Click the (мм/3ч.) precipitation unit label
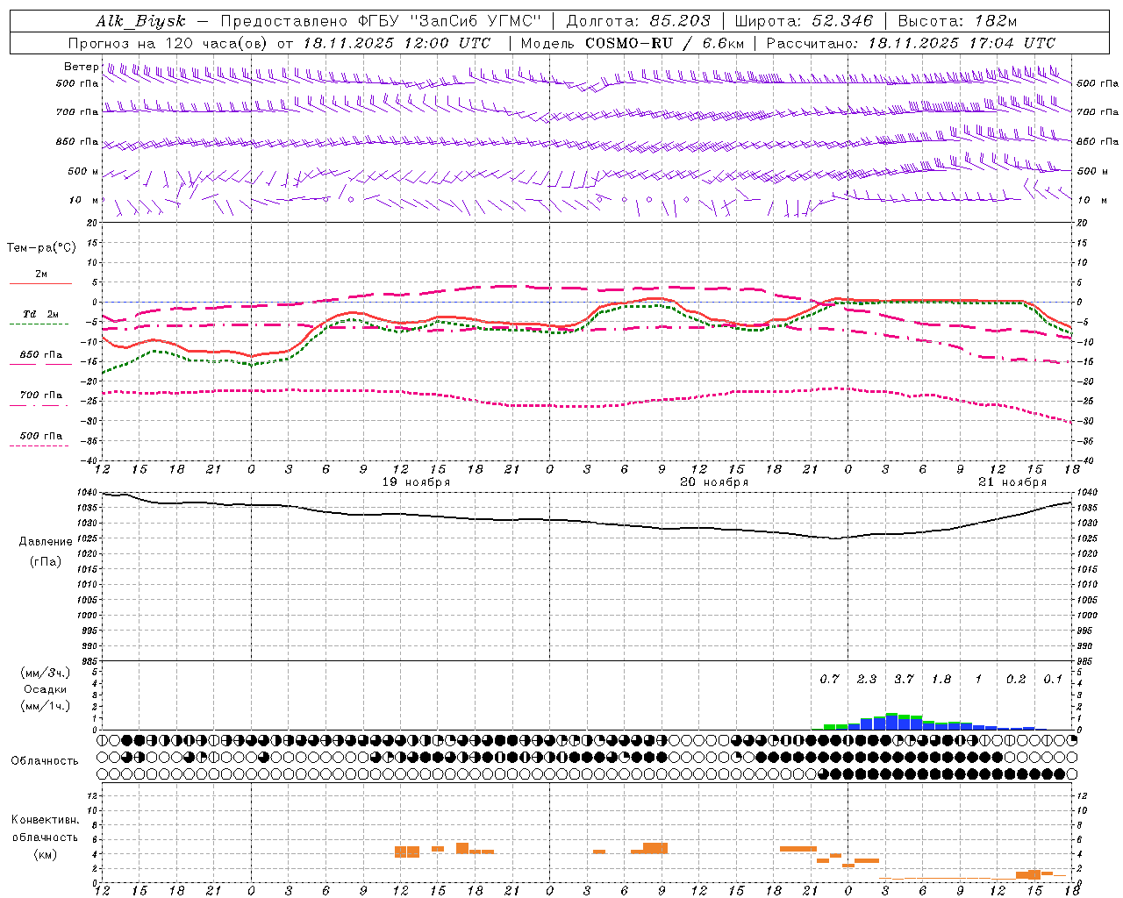This screenshot has width=1123, height=898. (x=45, y=673)
